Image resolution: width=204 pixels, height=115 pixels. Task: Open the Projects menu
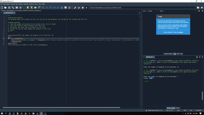point(32,4)
